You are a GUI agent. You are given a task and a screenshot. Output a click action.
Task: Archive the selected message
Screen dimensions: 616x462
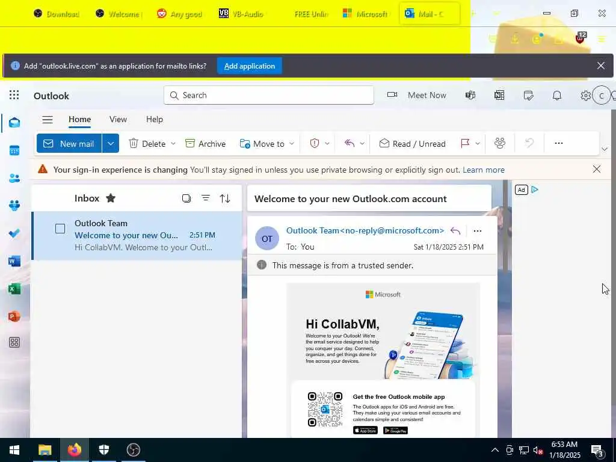206,144
